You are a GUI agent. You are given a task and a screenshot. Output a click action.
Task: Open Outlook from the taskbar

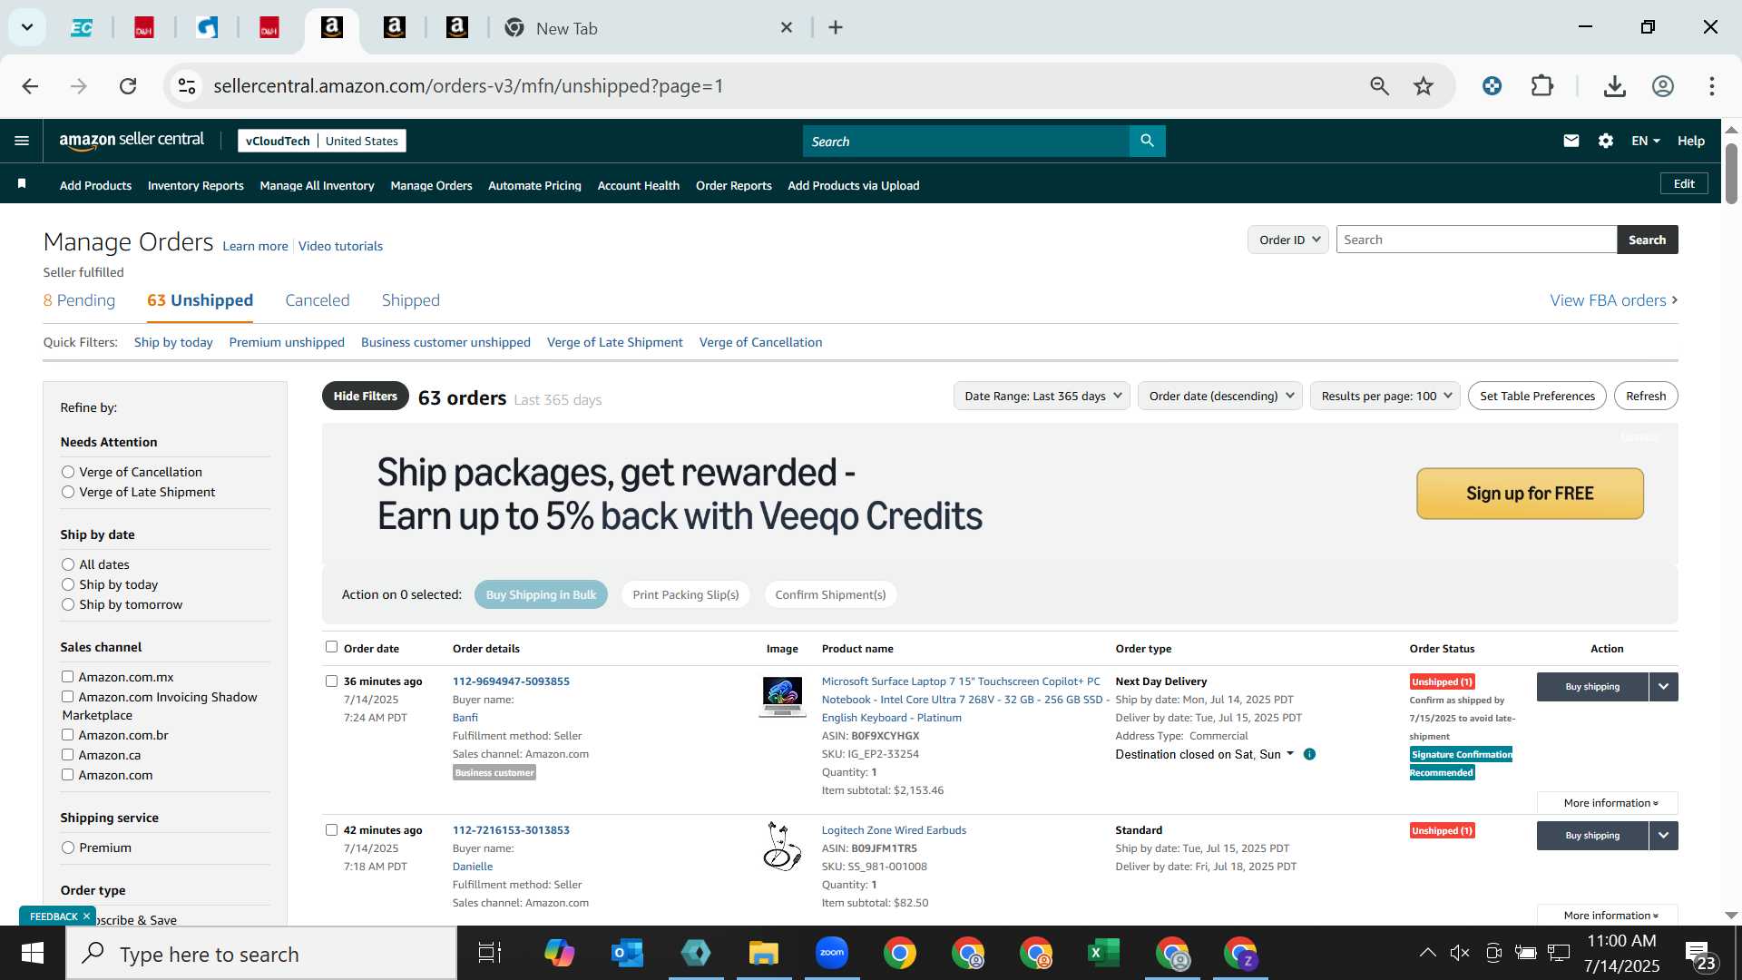(x=627, y=954)
